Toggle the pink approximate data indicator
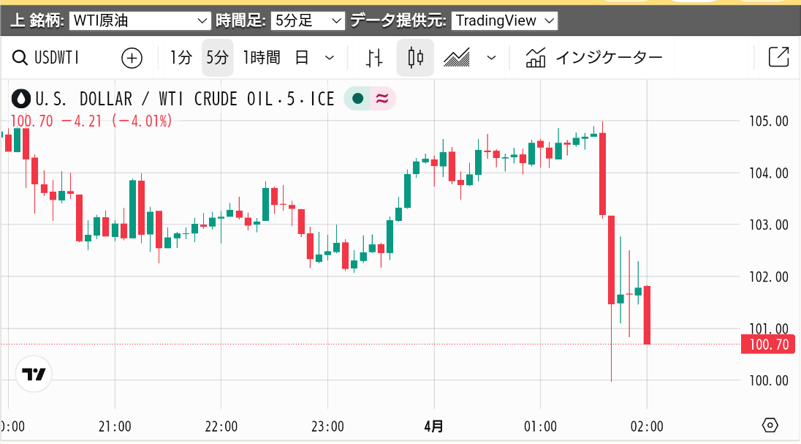Screen dimensions: 801x444 tap(381, 99)
